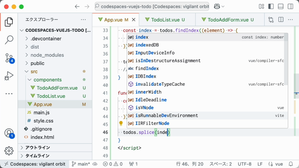Open the Explorer view in activity bar

point(9,22)
